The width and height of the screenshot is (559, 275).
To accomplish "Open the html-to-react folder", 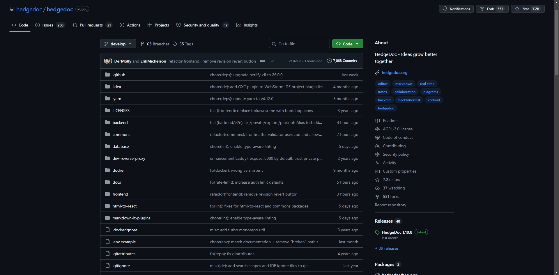I will pyautogui.click(x=124, y=206).
